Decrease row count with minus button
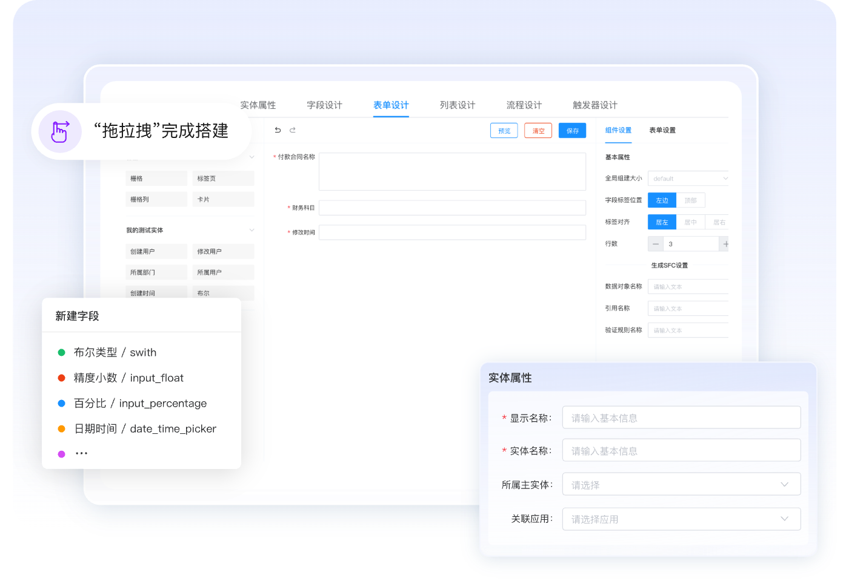 pyautogui.click(x=656, y=244)
